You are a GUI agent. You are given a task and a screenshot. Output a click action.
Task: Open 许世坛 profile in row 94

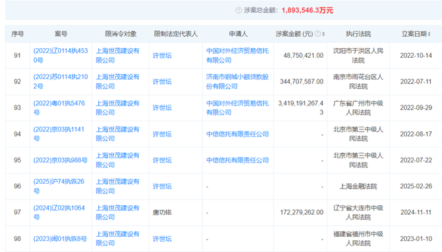[162, 134]
